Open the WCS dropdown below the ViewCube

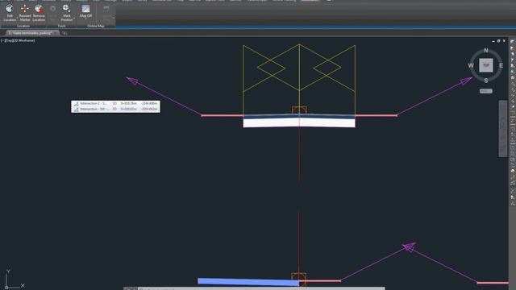(x=485, y=91)
